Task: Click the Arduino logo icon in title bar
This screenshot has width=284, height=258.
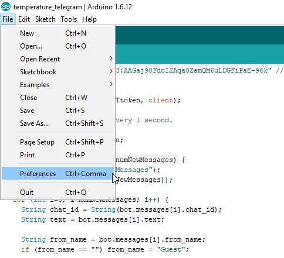Action: tap(6, 6)
